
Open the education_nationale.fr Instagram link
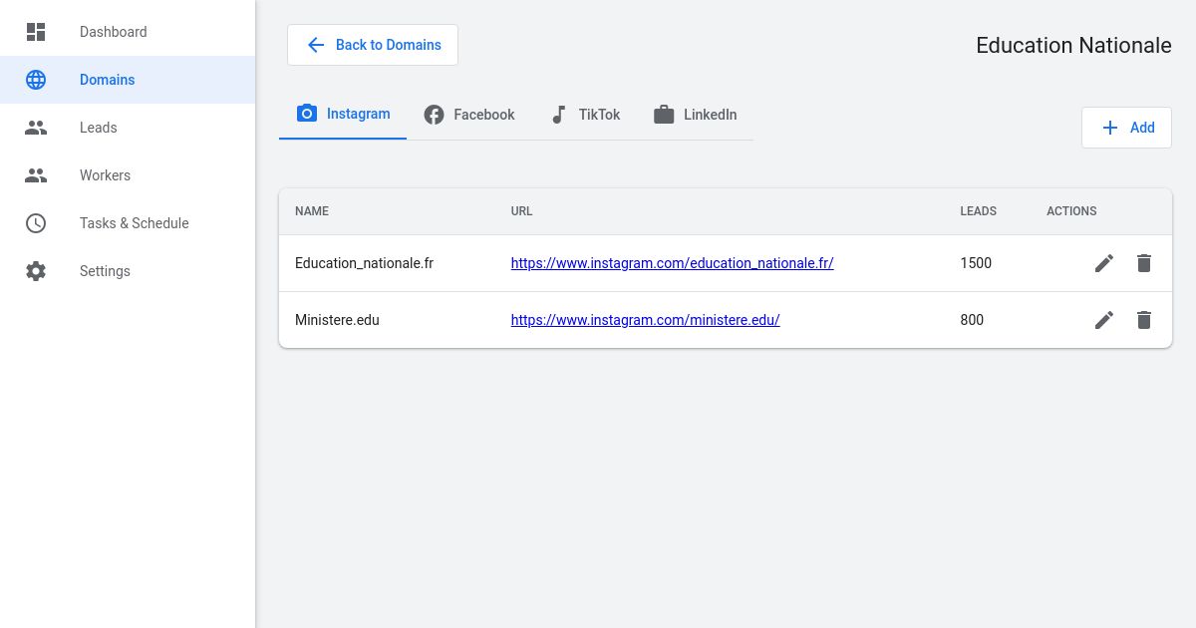pyautogui.click(x=672, y=263)
